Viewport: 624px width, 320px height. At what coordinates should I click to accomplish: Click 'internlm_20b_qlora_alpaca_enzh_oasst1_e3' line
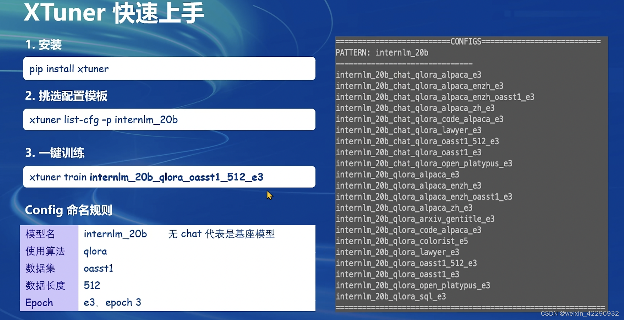pyautogui.click(x=424, y=197)
